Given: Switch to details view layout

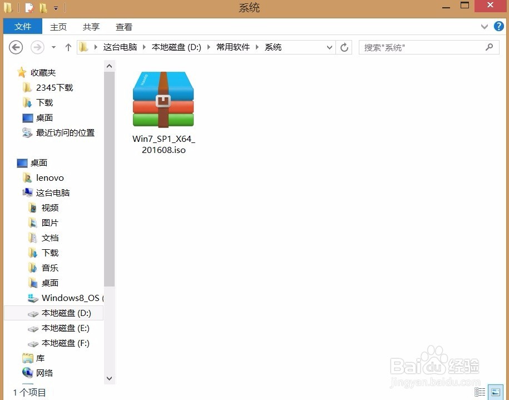Looking at the screenshot, I should click(480, 392).
